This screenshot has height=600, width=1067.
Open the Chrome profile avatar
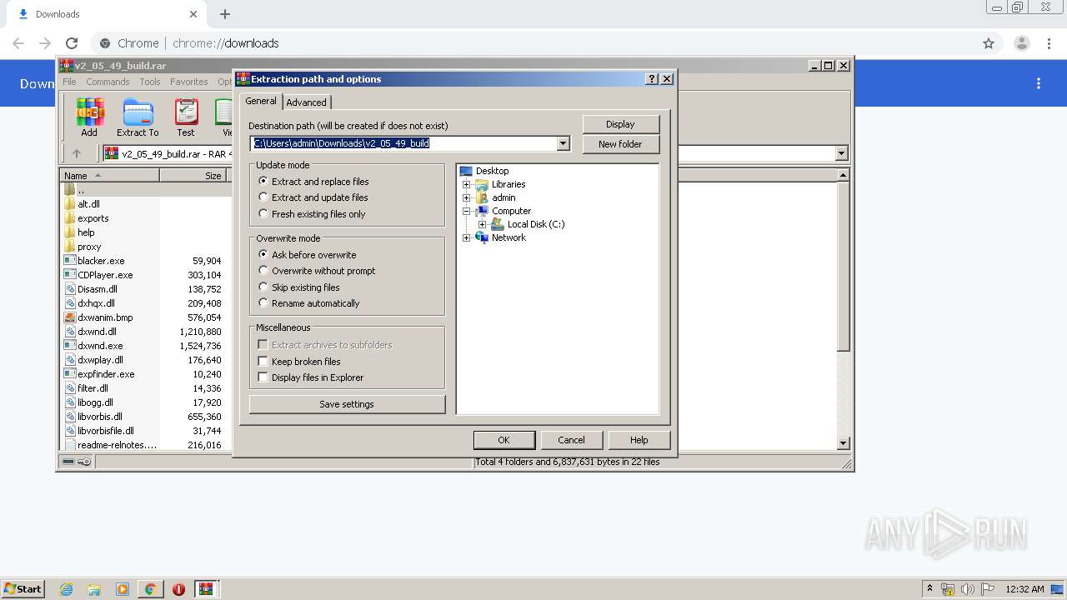[1022, 43]
